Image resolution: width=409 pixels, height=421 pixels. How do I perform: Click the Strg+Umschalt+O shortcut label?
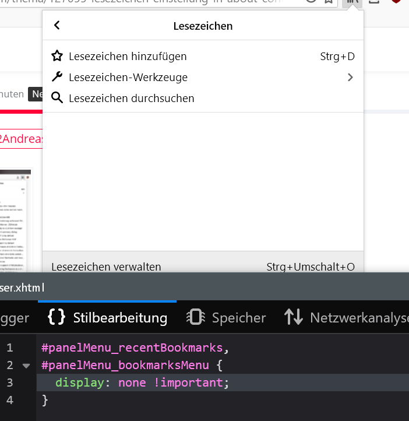coord(311,267)
